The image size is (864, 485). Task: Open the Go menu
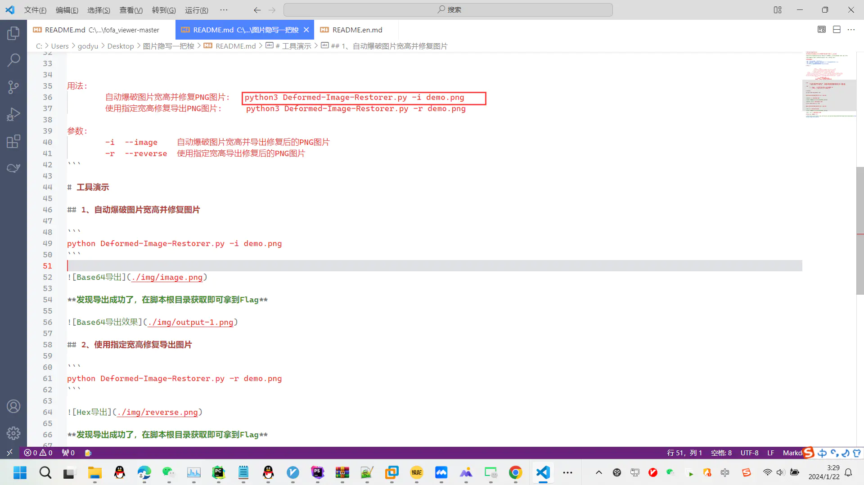click(164, 10)
